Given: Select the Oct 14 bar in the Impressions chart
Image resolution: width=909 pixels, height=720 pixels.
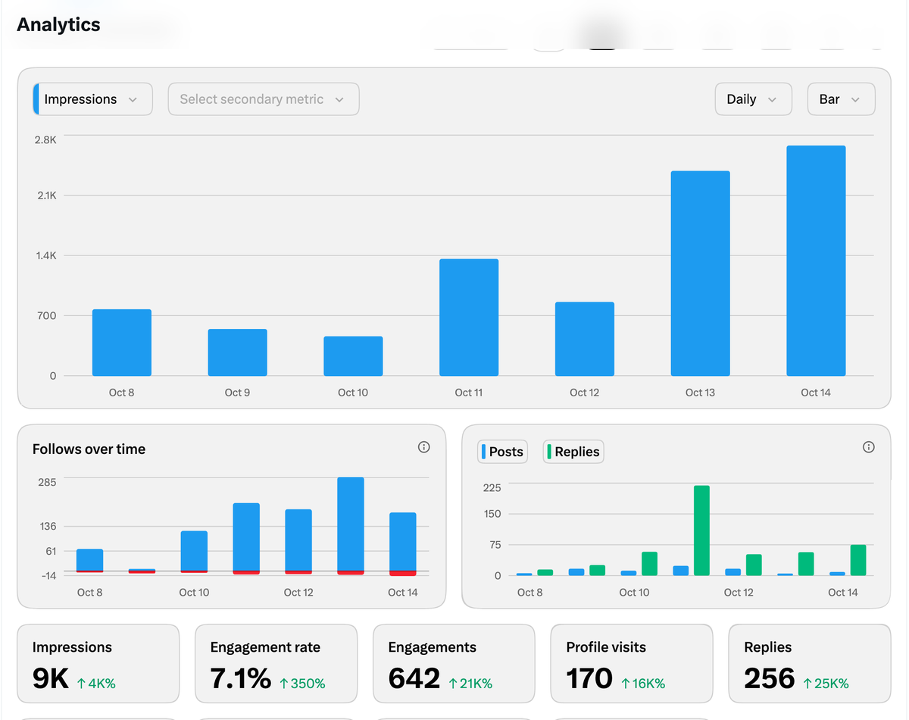Looking at the screenshot, I should (816, 261).
